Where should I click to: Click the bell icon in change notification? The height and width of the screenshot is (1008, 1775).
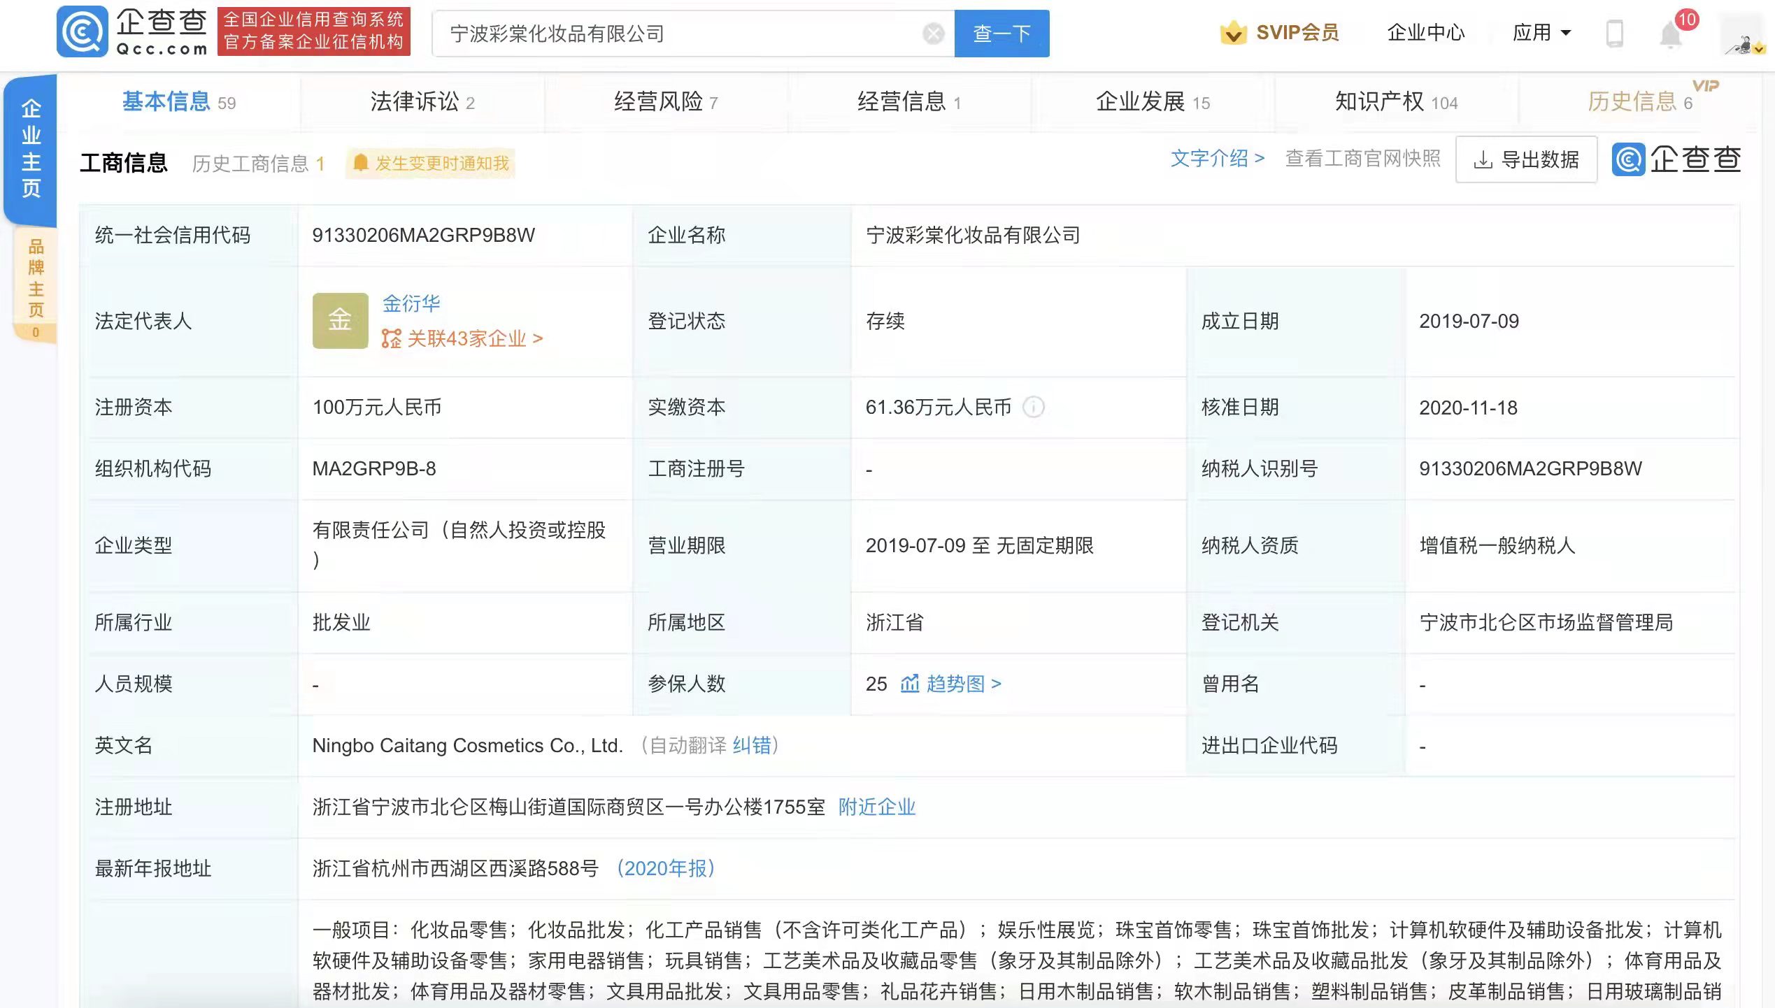(x=360, y=163)
